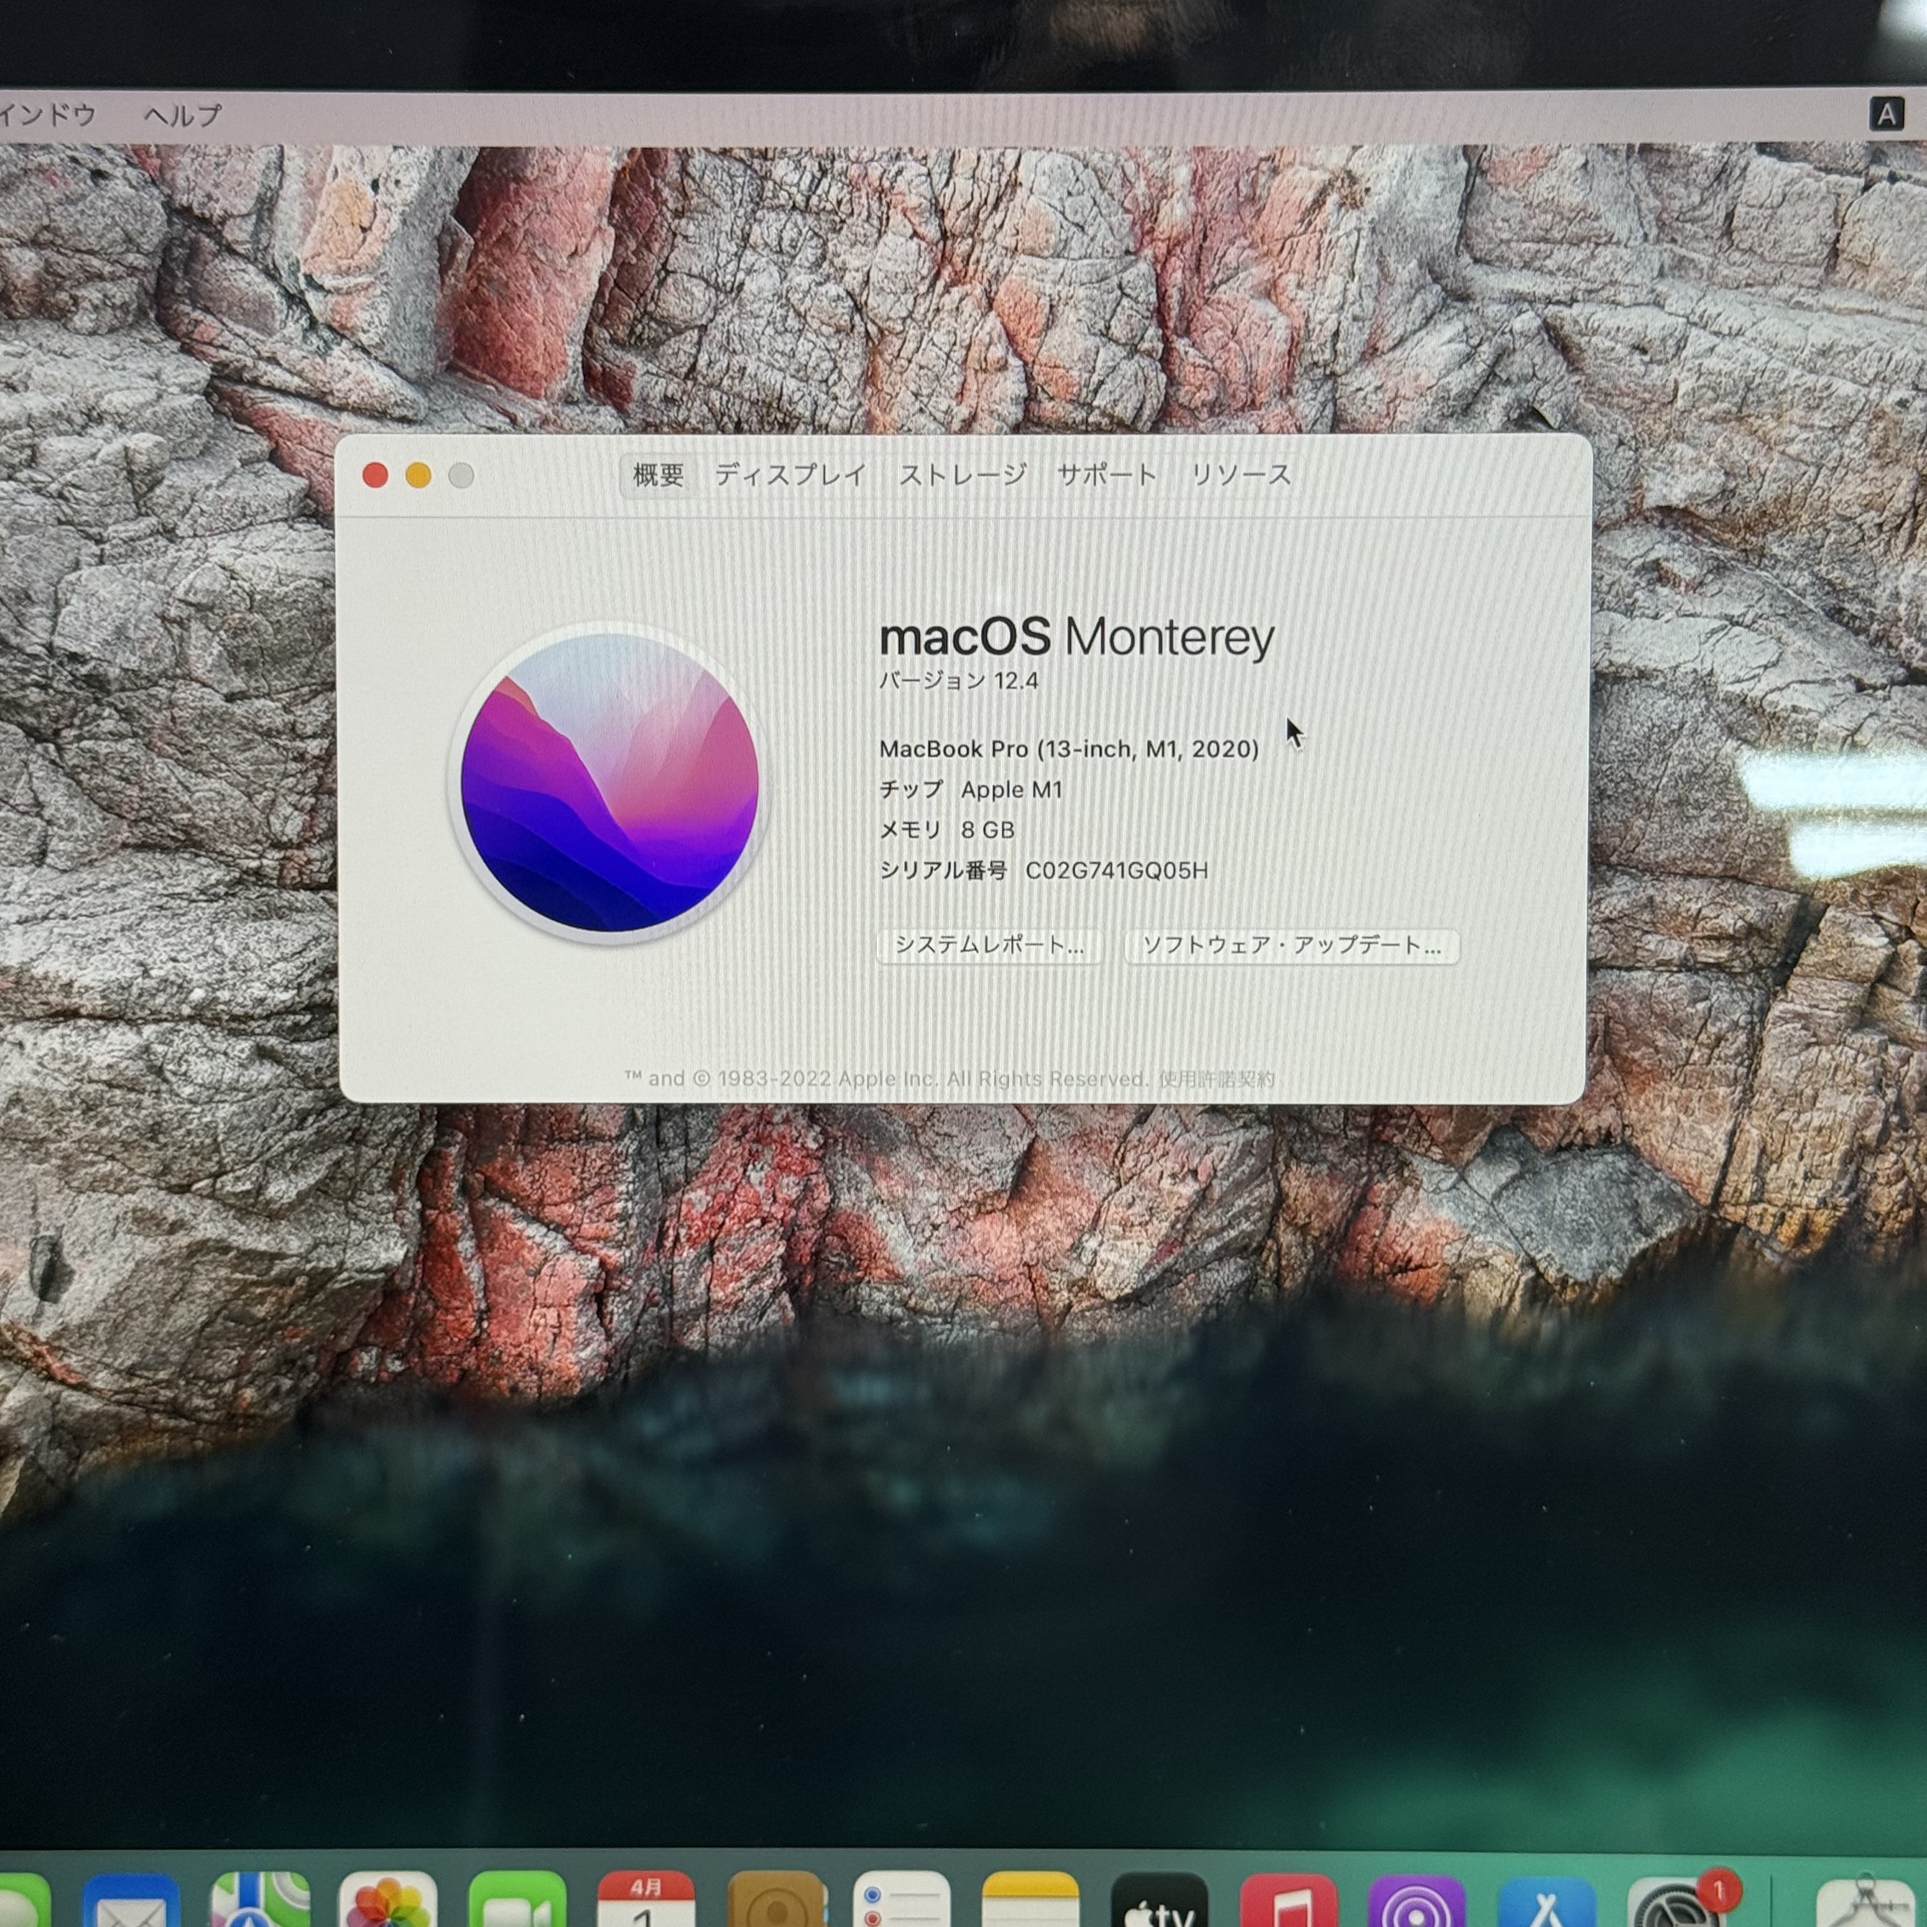Open Photos app in dock

tap(388, 1900)
